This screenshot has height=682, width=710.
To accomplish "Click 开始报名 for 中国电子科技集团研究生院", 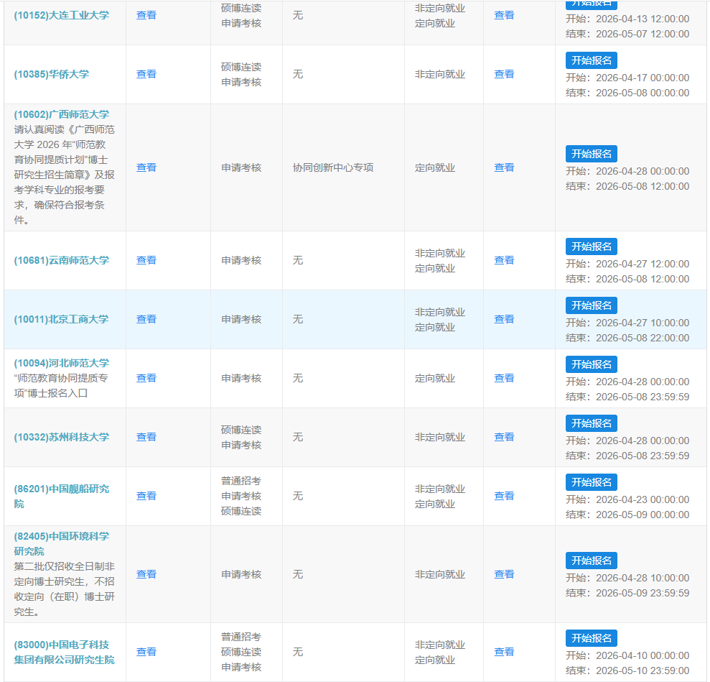I will [x=592, y=638].
